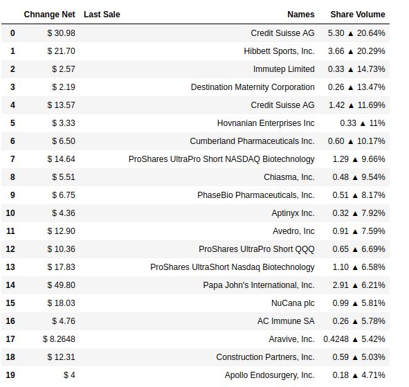Image resolution: width=409 pixels, height=387 pixels.
Task: Click the Hibbett Sports, Inc. name cell
Action: (x=279, y=51)
